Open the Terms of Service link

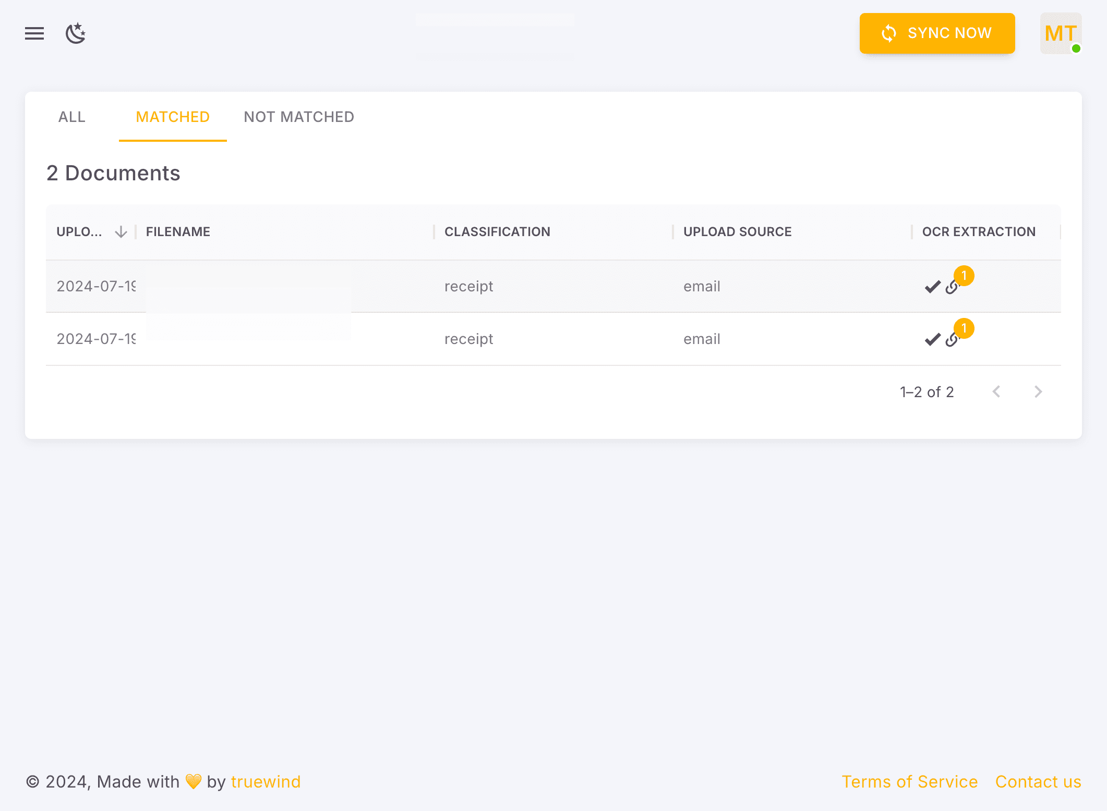click(910, 782)
